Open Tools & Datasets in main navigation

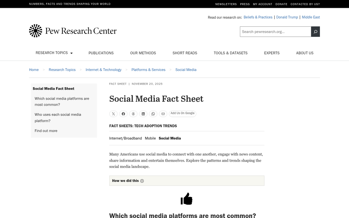point(230,53)
